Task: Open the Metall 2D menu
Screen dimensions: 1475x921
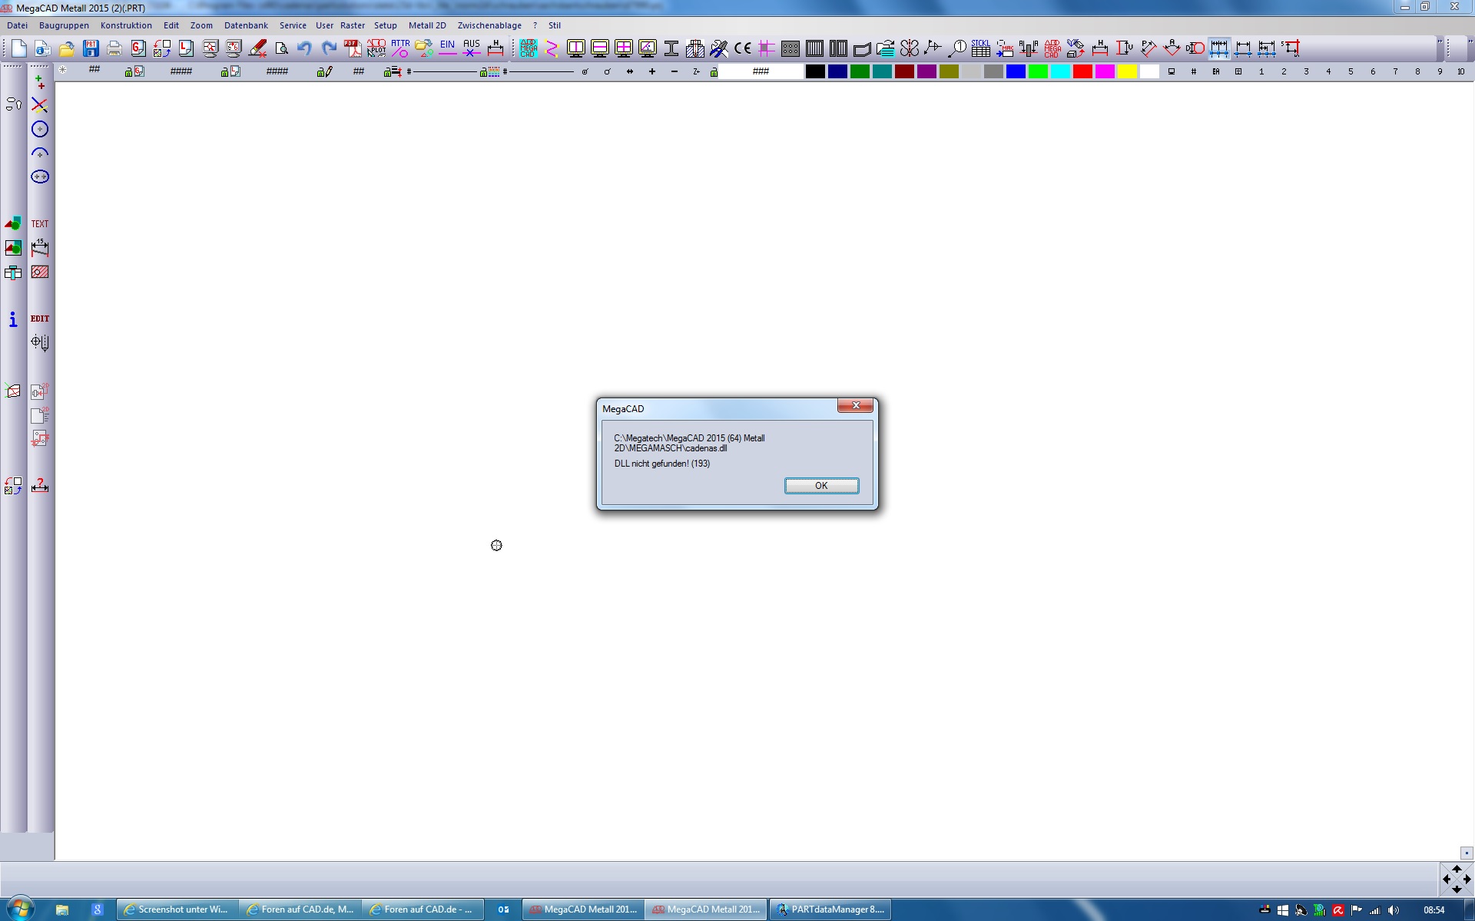Action: pos(427,25)
